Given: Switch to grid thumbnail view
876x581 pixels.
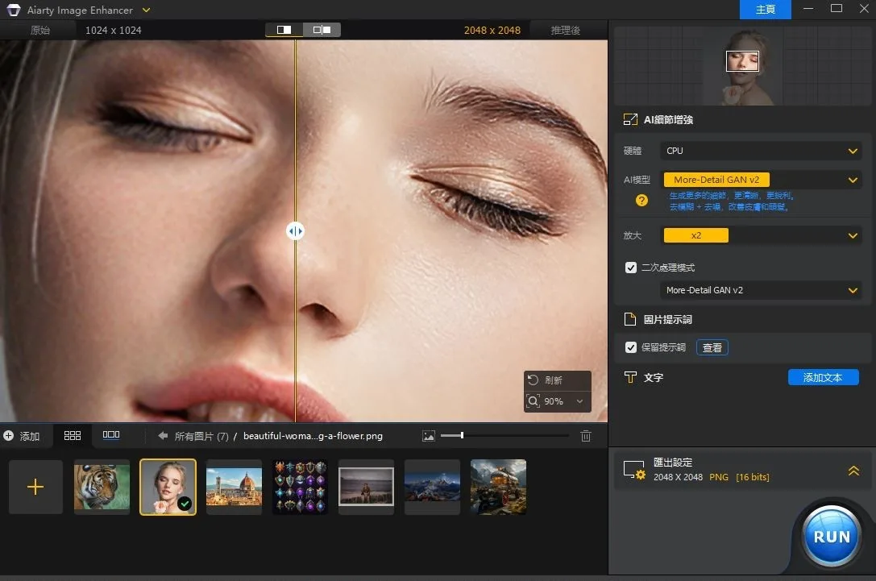Looking at the screenshot, I should 73,435.
